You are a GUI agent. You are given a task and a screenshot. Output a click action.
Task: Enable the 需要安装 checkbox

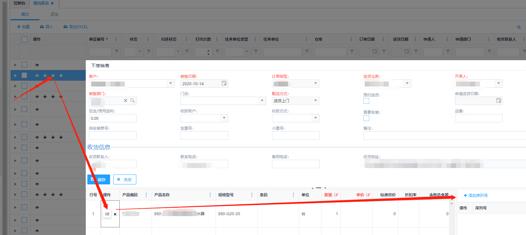tap(366, 118)
